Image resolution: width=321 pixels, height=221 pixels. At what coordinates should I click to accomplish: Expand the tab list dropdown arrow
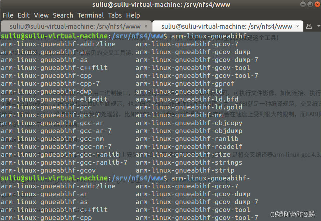tap(318, 26)
